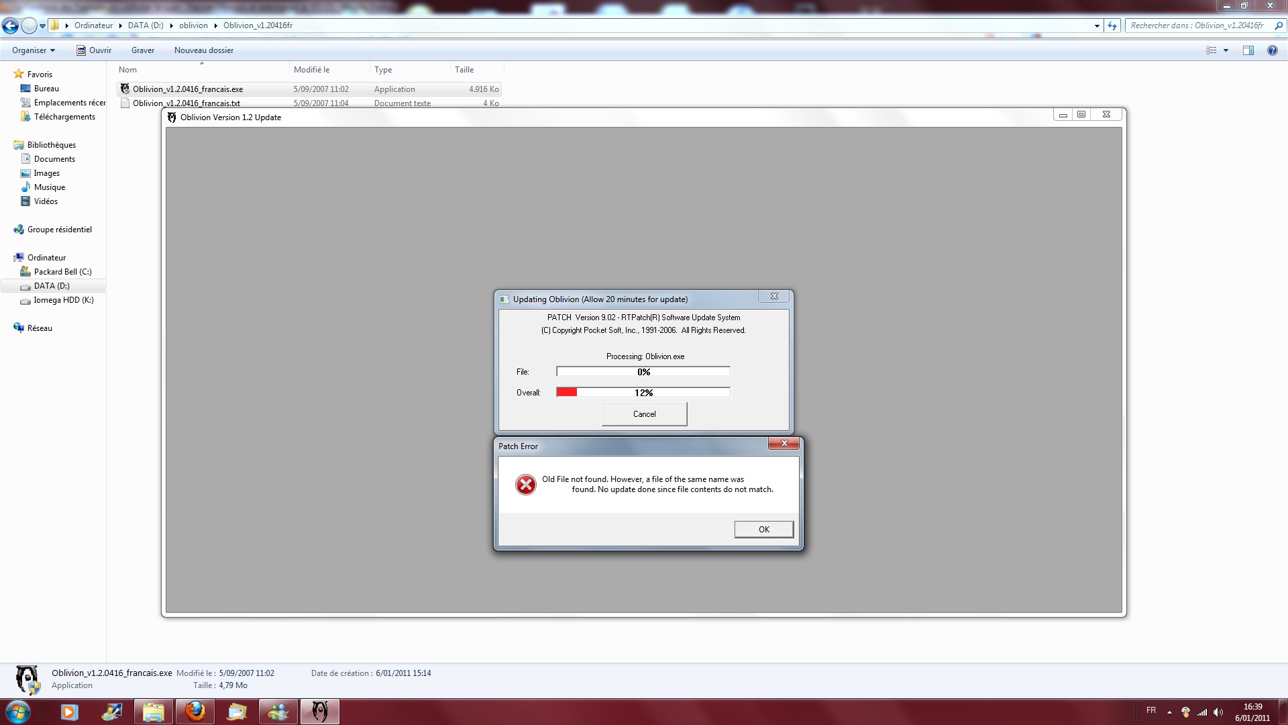
Task: Click the Oblivion icon in update window title
Action: pos(172,117)
